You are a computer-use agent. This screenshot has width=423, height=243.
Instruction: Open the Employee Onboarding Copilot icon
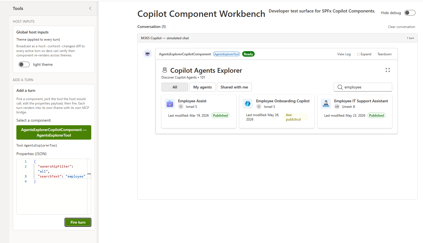248,104
